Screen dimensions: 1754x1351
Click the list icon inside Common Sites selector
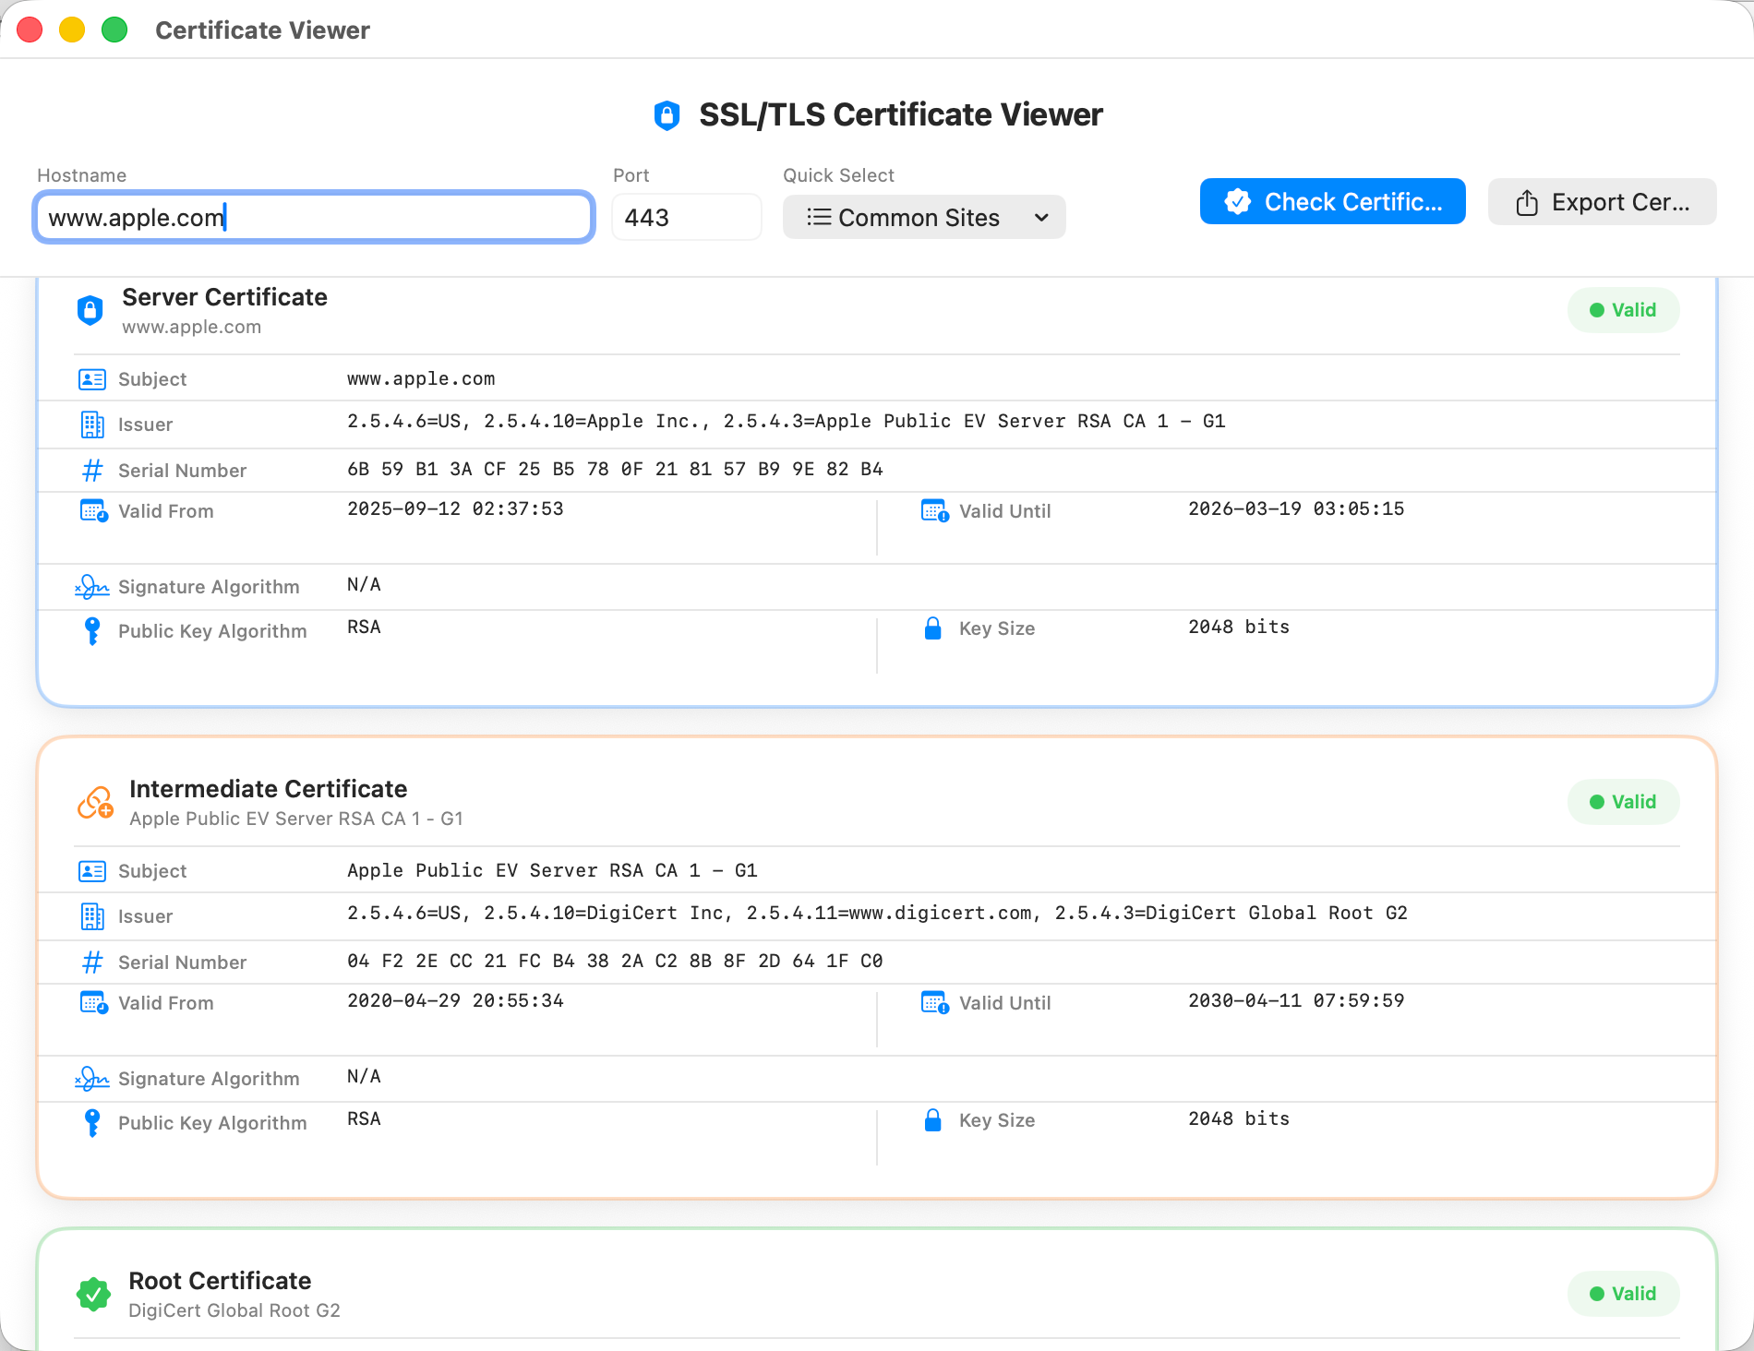click(x=818, y=217)
